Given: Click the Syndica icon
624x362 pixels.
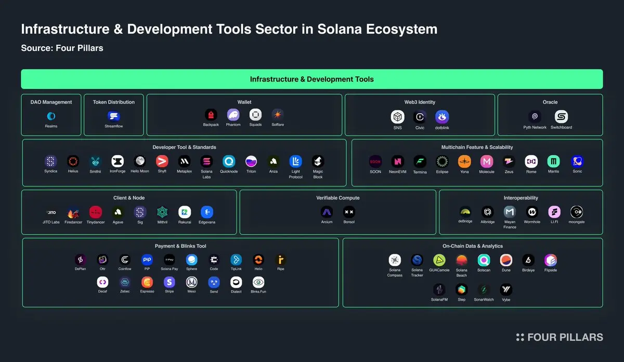Looking at the screenshot, I should (x=51, y=161).
